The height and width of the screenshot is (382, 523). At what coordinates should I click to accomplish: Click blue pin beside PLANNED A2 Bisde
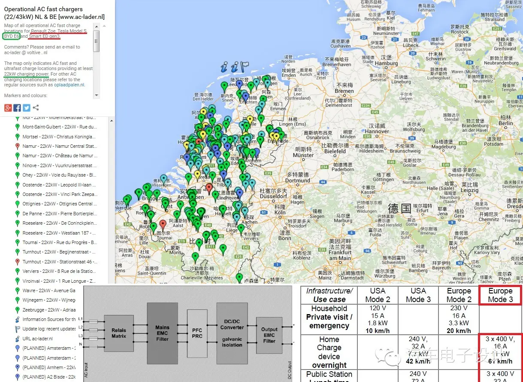(x=17, y=378)
